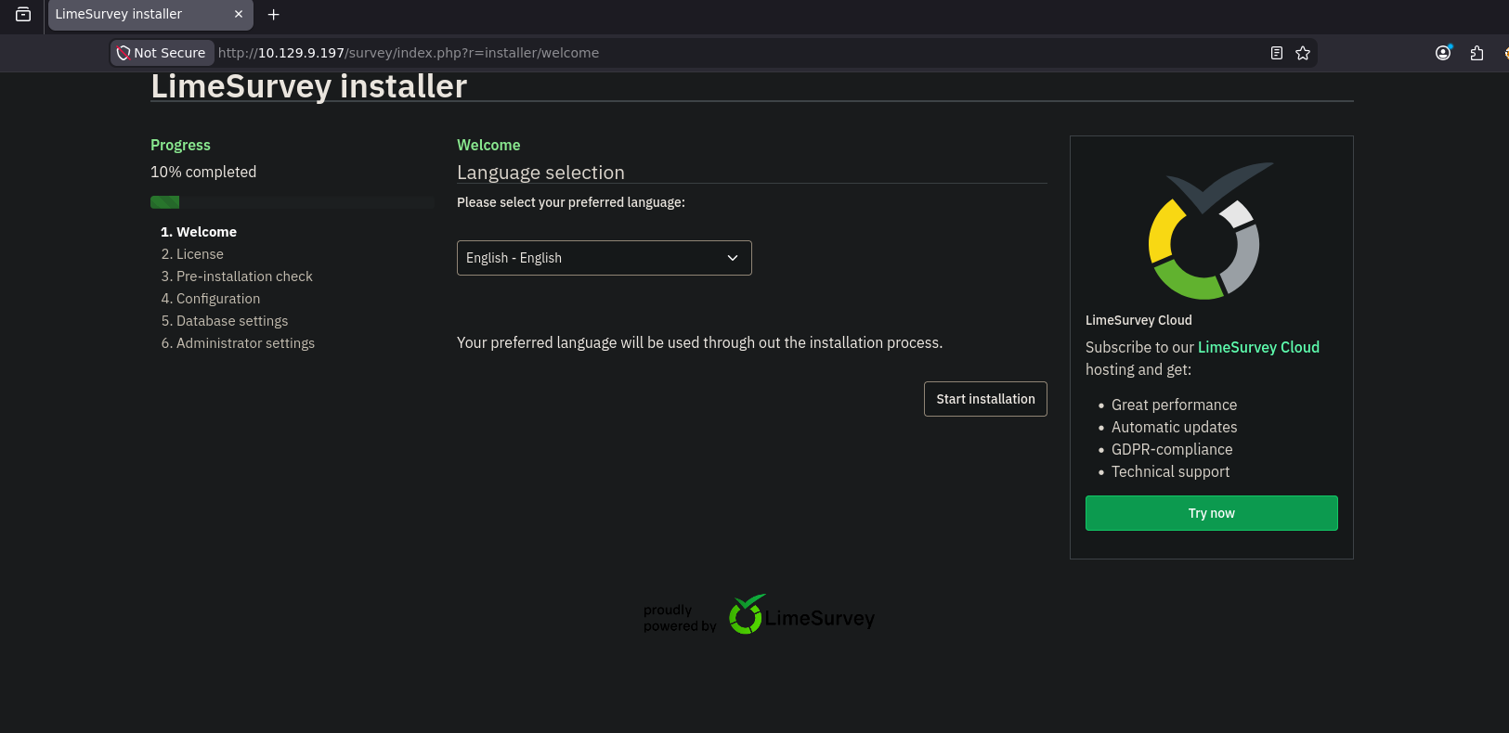Select step 6. Administrator settings

coord(238,343)
